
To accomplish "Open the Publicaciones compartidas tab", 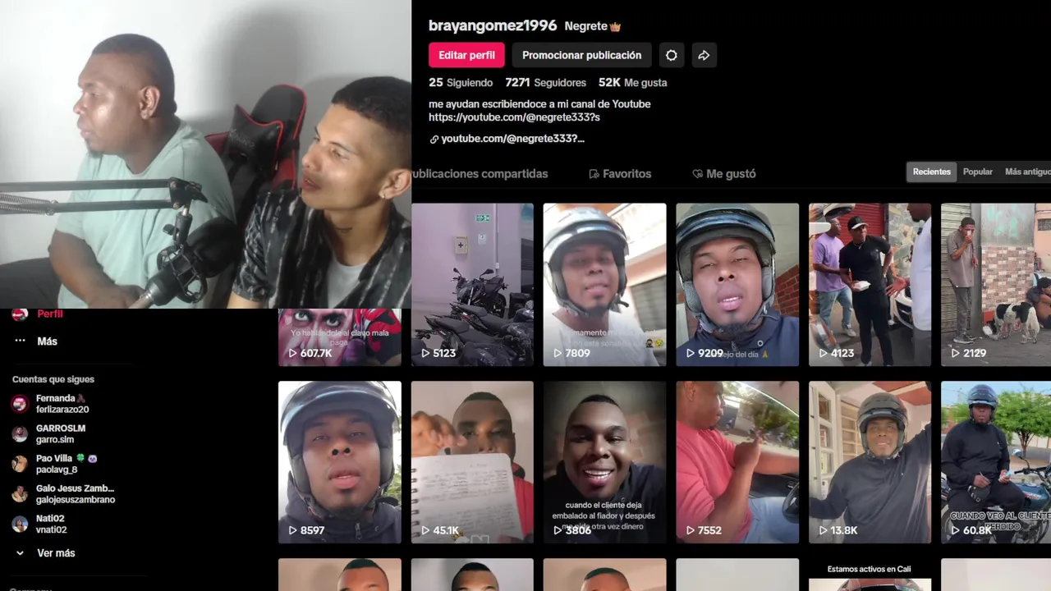I will pyautogui.click(x=480, y=174).
